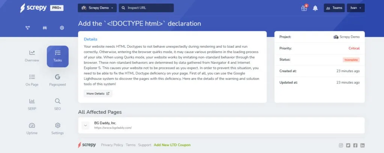Click the PRO+ plan badge

[57, 8]
